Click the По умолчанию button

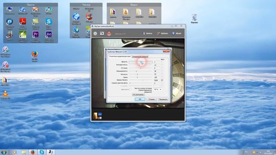[x=138, y=95]
